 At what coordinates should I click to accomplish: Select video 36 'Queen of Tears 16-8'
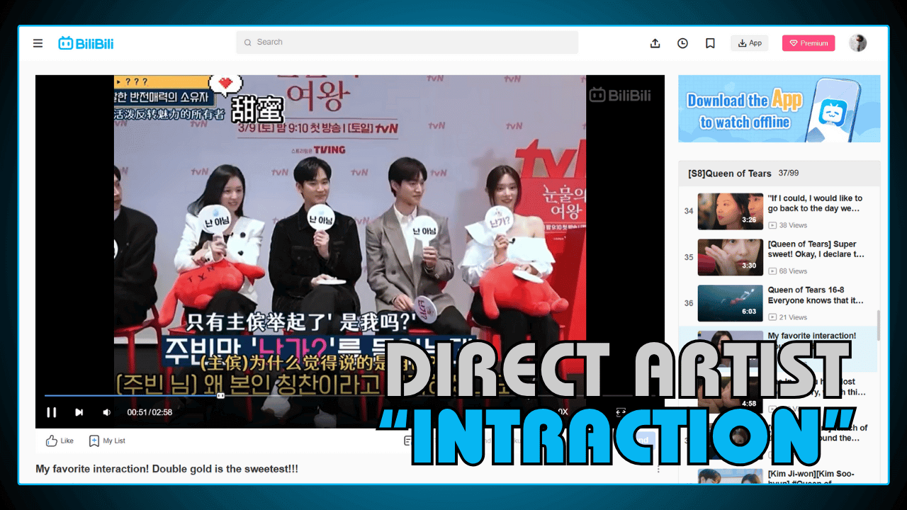(816, 295)
